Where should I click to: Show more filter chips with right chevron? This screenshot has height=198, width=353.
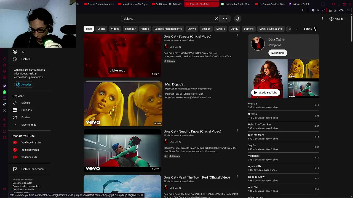point(297,29)
